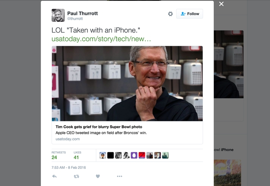Open the usatoday.com/story/tech link

point(101,39)
